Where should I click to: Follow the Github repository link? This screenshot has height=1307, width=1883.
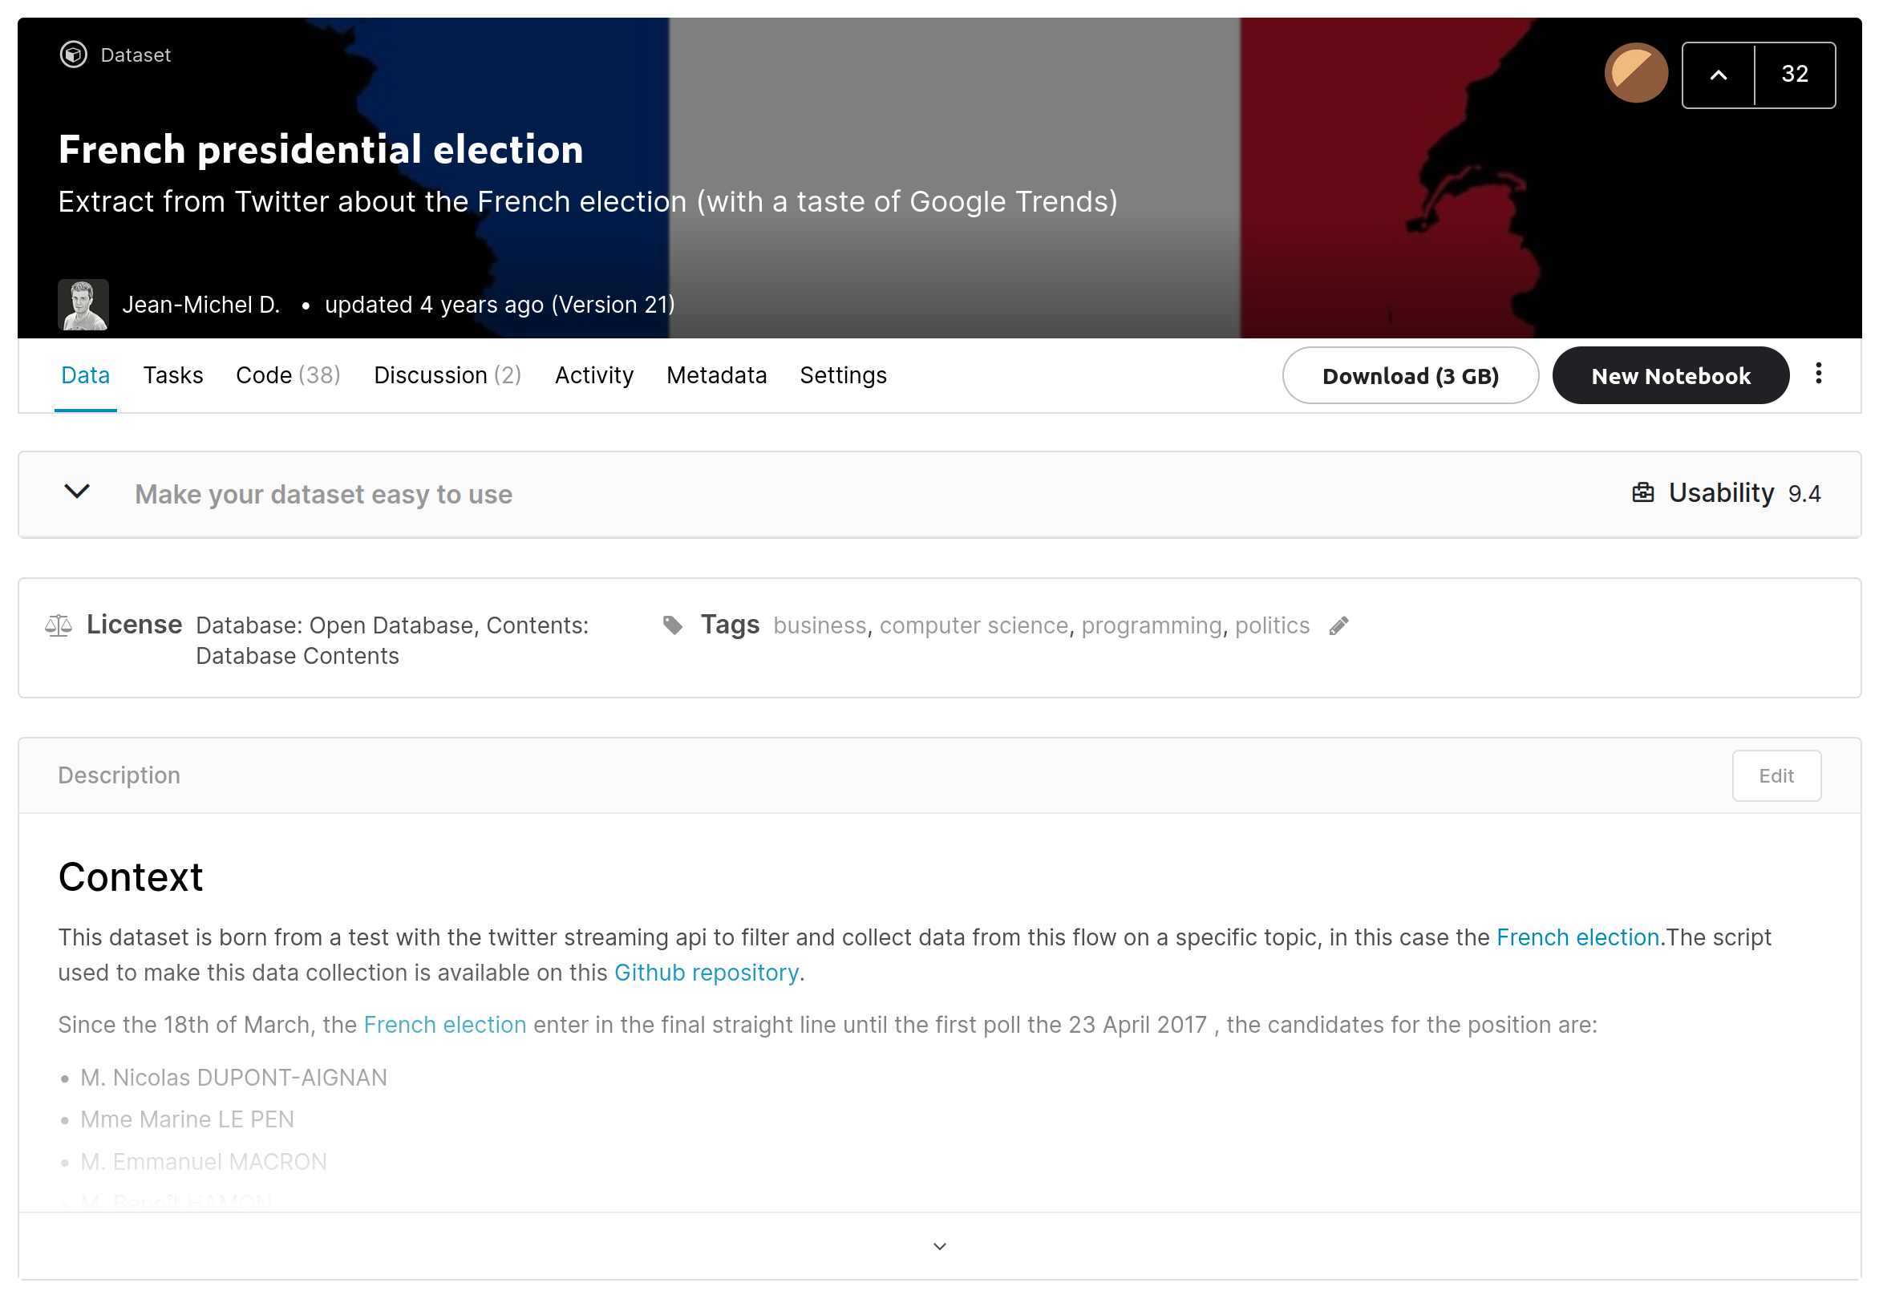coord(706,972)
